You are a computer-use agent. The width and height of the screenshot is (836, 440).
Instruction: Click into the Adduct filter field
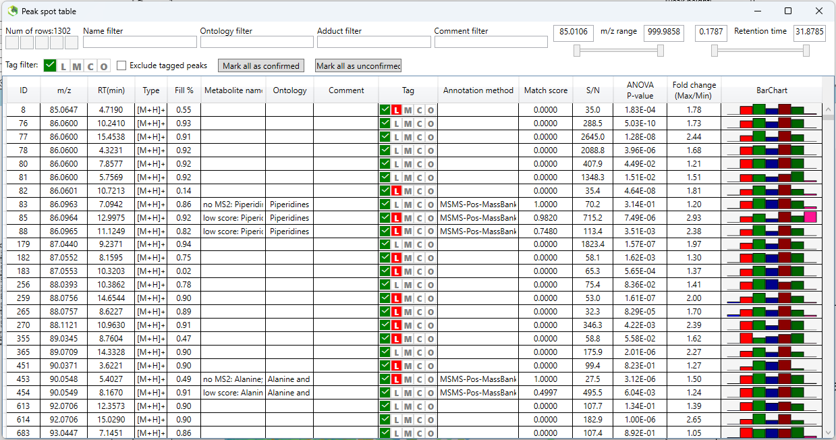point(374,42)
